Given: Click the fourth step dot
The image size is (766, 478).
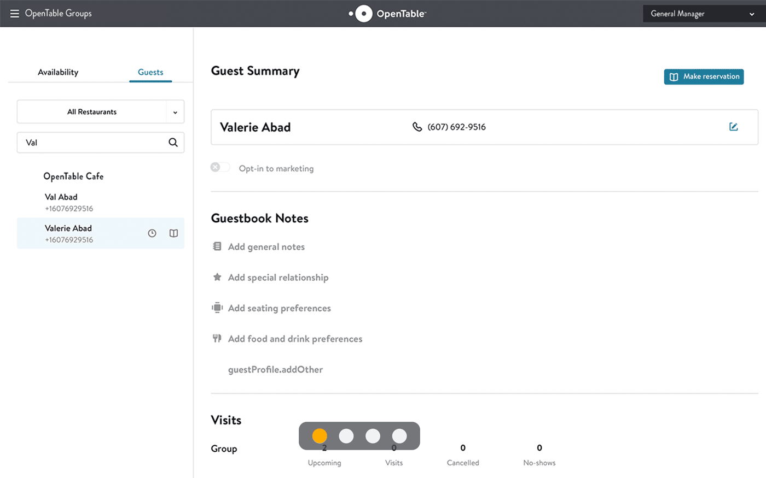Looking at the screenshot, I should coord(399,436).
